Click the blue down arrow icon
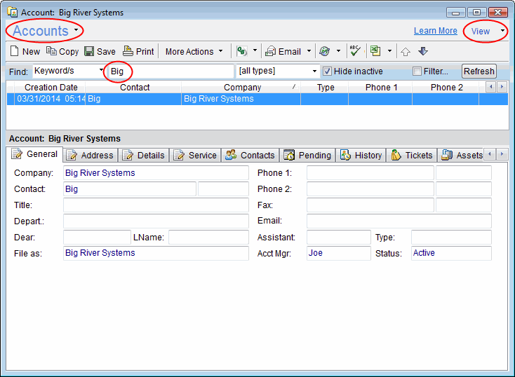515x377 pixels. click(x=422, y=51)
